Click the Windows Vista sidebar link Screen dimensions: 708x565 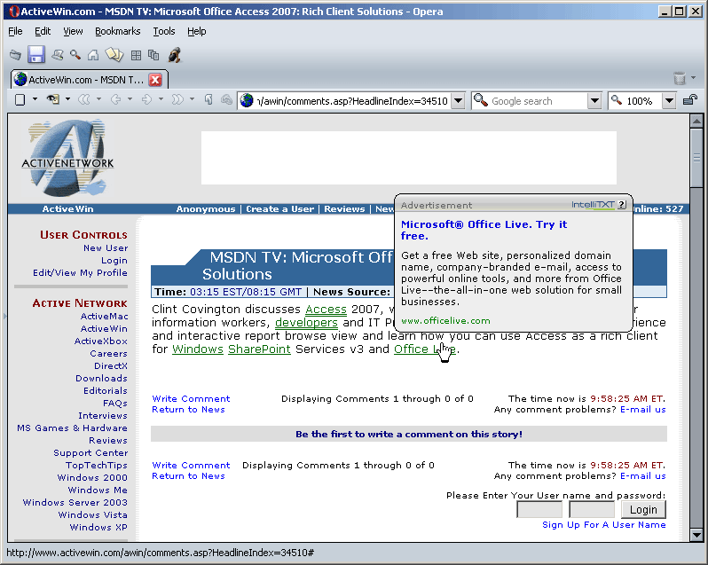coord(92,515)
